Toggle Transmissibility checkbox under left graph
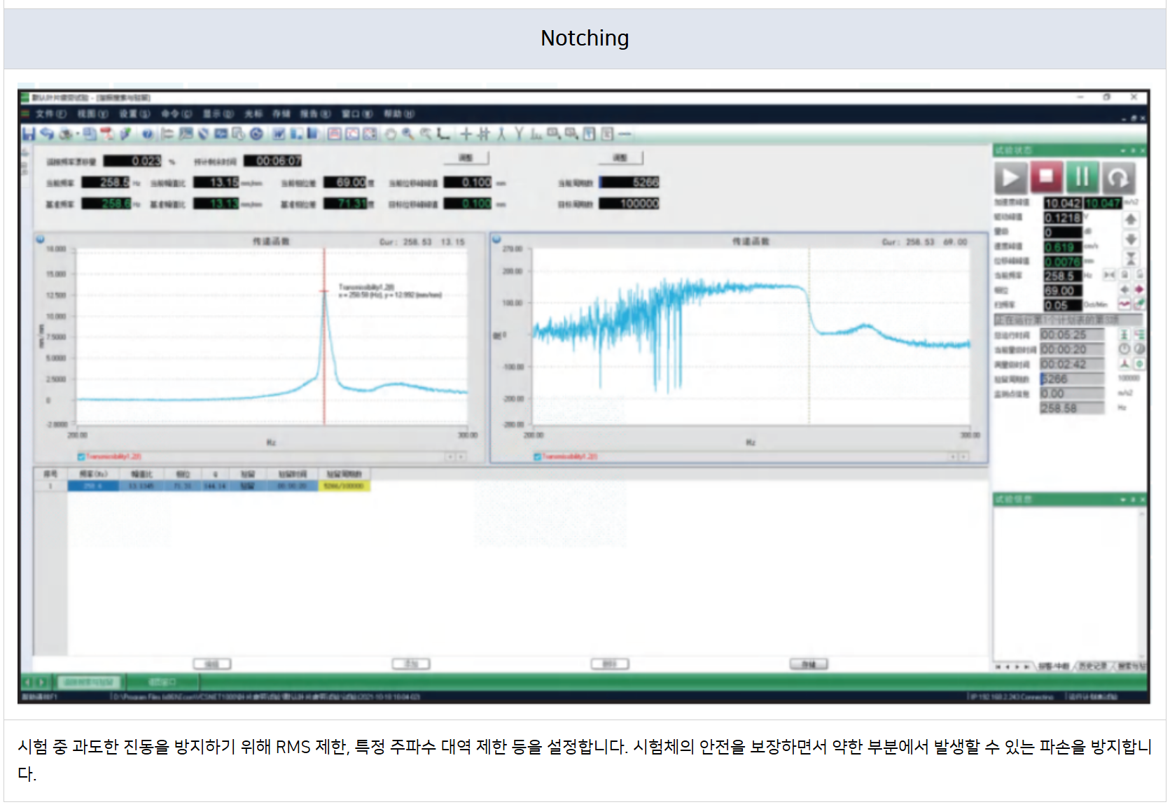 coord(81,457)
